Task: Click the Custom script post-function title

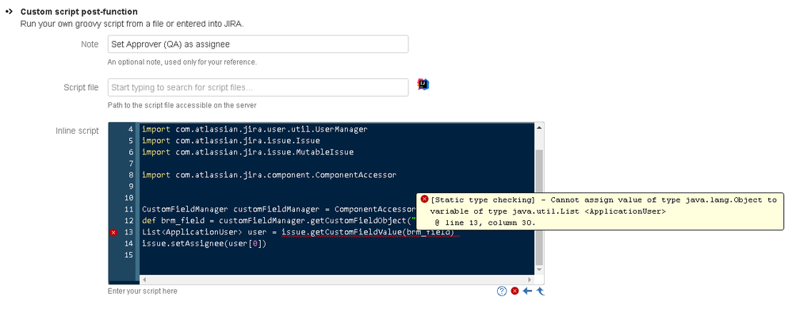Action: [78, 12]
